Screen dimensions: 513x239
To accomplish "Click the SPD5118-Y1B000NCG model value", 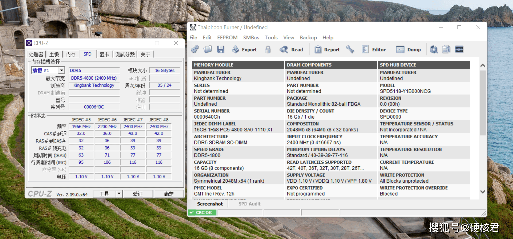I will coord(405,91).
